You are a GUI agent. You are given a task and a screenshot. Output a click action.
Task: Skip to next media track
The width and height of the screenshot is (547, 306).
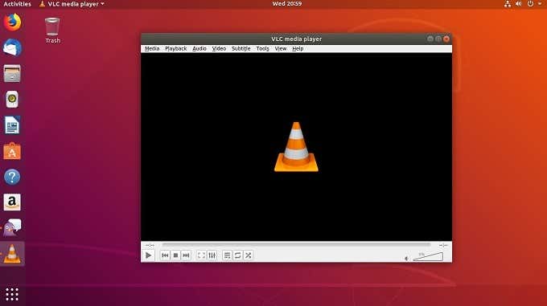click(x=186, y=255)
